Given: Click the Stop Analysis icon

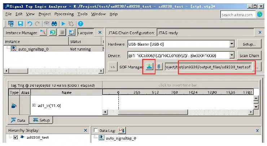Looking at the screenshot, I should point(62,32).
